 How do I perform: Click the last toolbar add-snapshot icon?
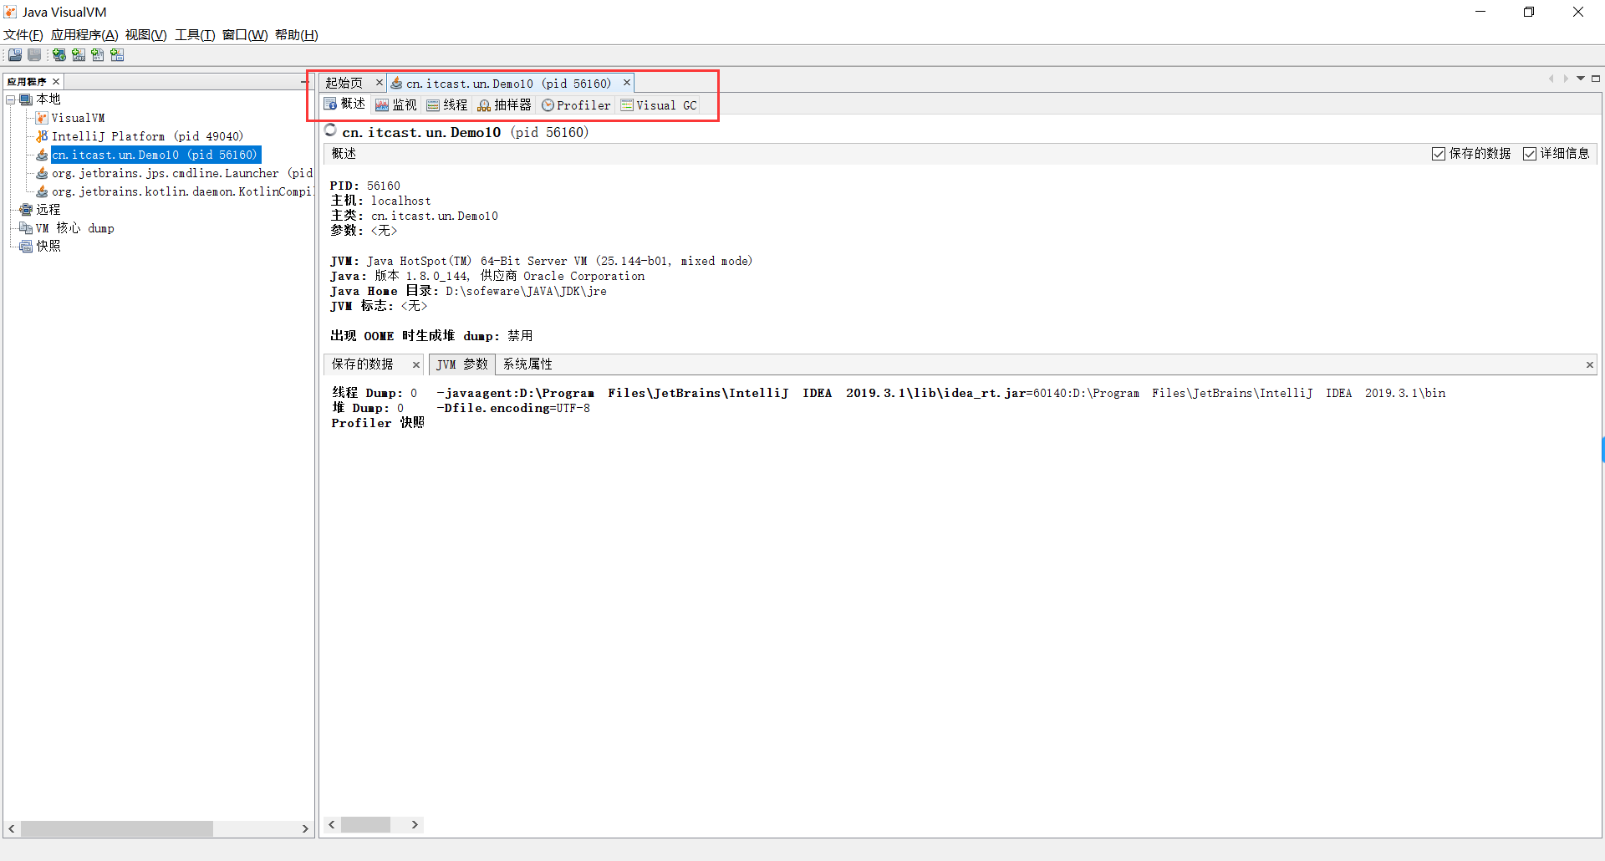click(x=117, y=55)
